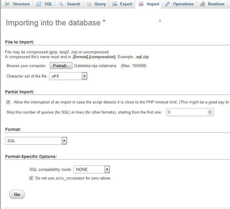Viewport: 230px width, 209px height.
Task: Open the character set utf-8 dropdown
Action: tap(68, 76)
